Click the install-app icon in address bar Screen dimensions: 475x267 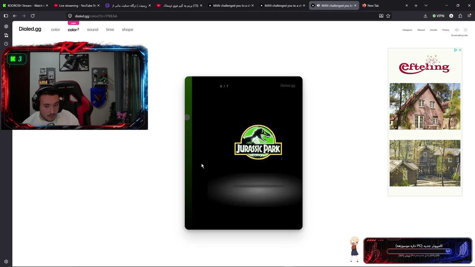point(381,16)
